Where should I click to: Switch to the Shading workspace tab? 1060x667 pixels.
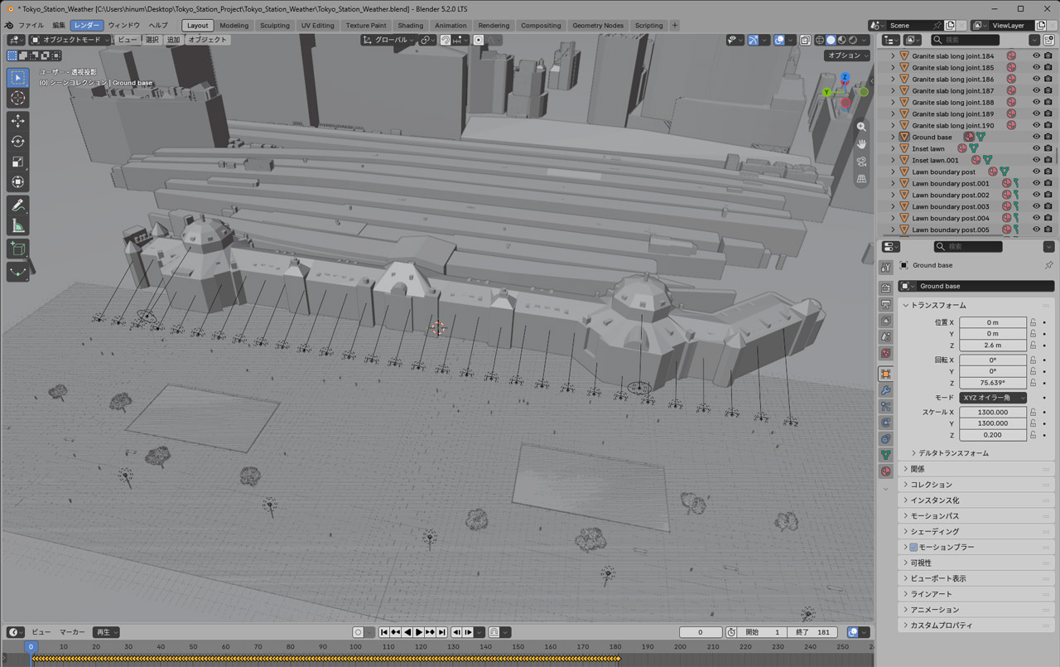[410, 26]
